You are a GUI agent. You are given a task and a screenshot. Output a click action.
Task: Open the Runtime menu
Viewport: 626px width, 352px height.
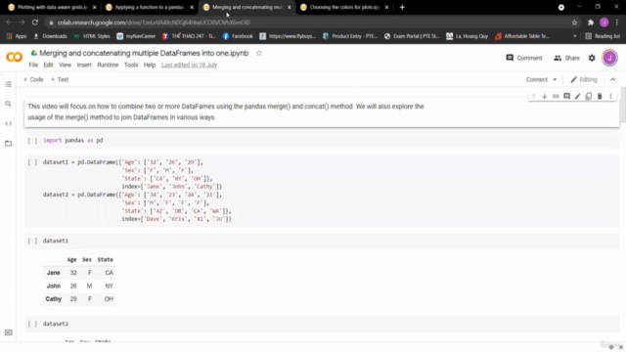[108, 65]
